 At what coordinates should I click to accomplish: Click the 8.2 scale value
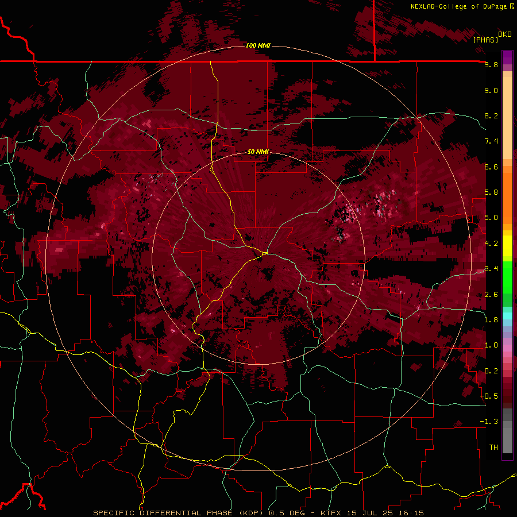[491, 115]
